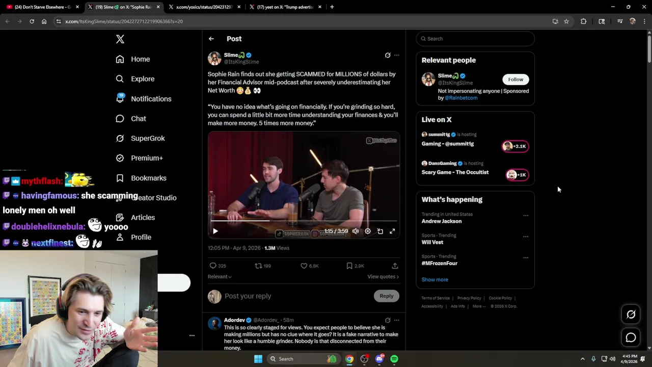The image size is (652, 367).
Task: Join summit1g live +2.1K
Action: [x=515, y=146]
